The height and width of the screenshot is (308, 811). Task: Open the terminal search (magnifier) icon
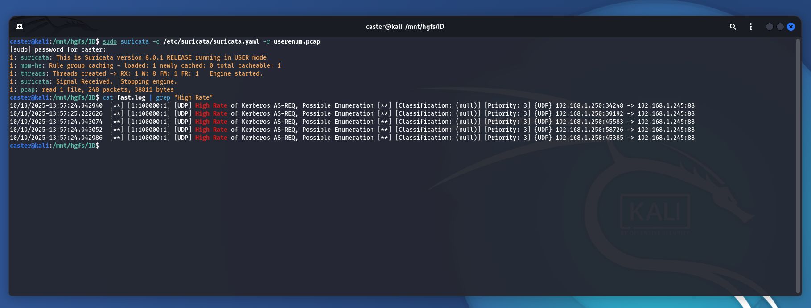[733, 27]
